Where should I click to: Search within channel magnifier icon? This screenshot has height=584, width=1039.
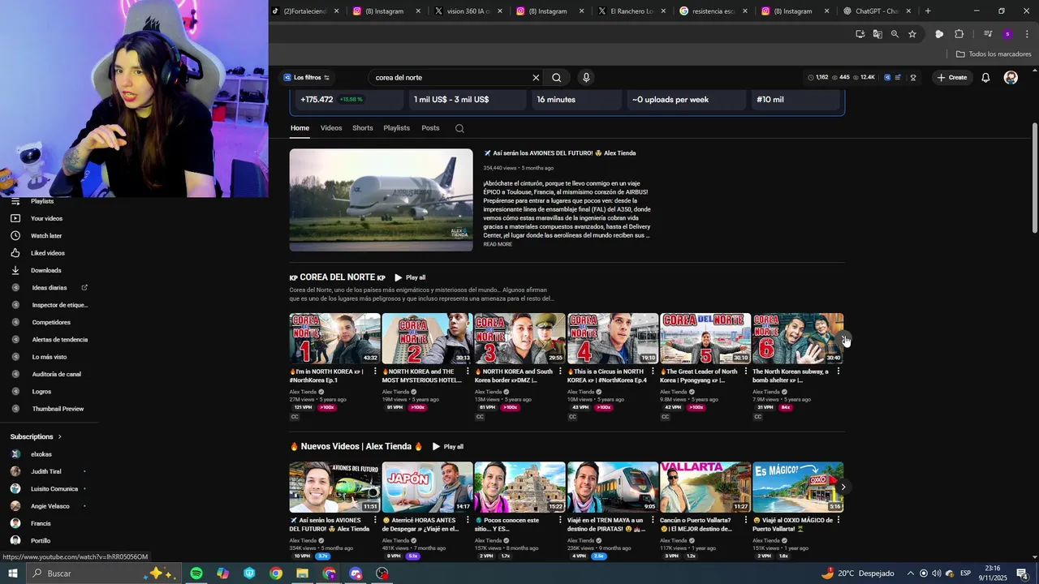[459, 128]
